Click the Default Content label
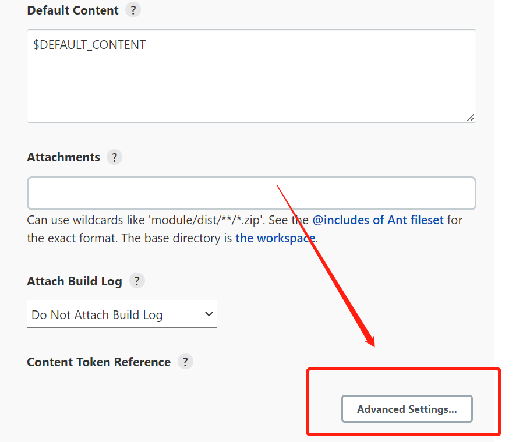The width and height of the screenshot is (530, 442). [x=73, y=10]
